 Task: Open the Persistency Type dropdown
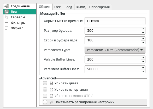click(115, 50)
